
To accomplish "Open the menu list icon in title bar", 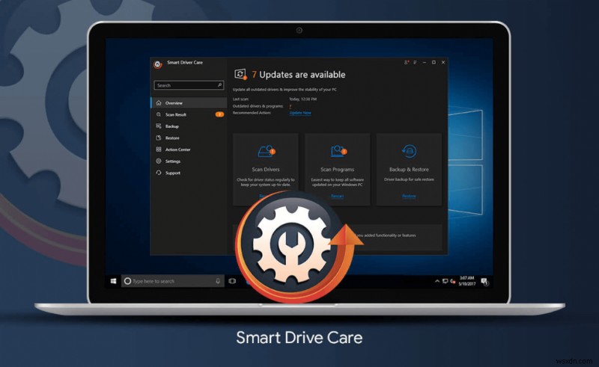I will click(415, 62).
